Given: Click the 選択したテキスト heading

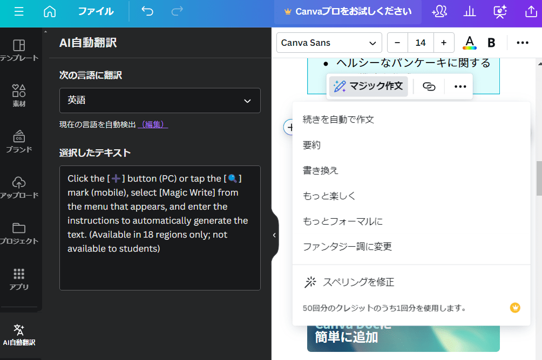Looking at the screenshot, I should point(94,153).
